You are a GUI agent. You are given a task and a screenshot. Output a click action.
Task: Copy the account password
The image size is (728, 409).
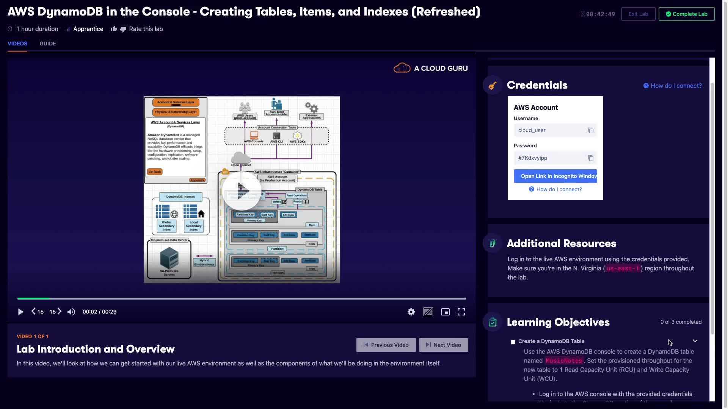click(590, 158)
